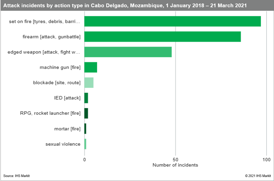The image size is (274, 181).
Task: Select the 'firearm [attack, gunbattle]' label
Action: point(51,37)
